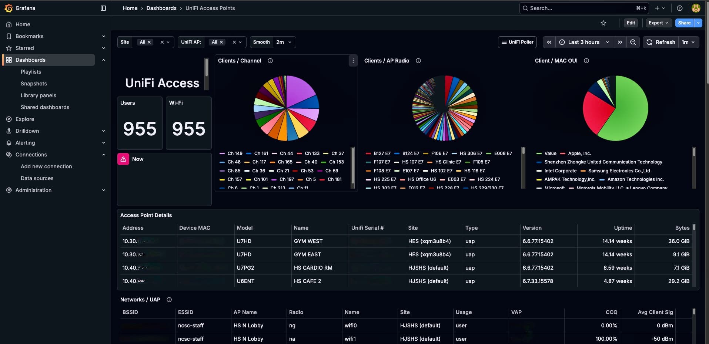Open the Alerting section
Viewport: 709px width, 344px height.
pos(25,143)
